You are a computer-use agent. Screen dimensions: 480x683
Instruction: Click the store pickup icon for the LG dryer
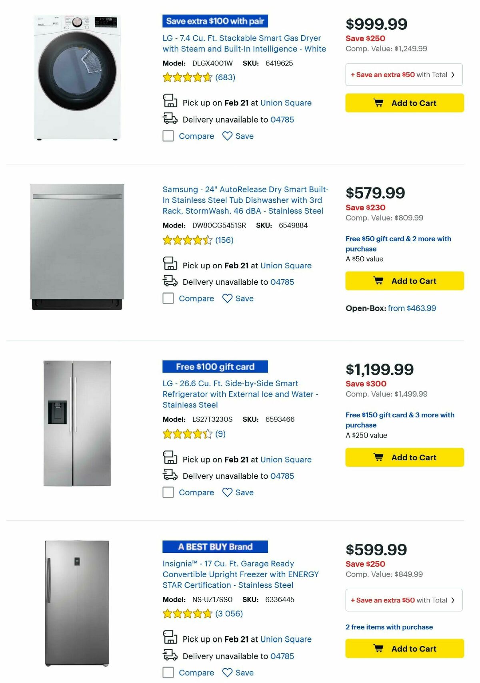[170, 102]
